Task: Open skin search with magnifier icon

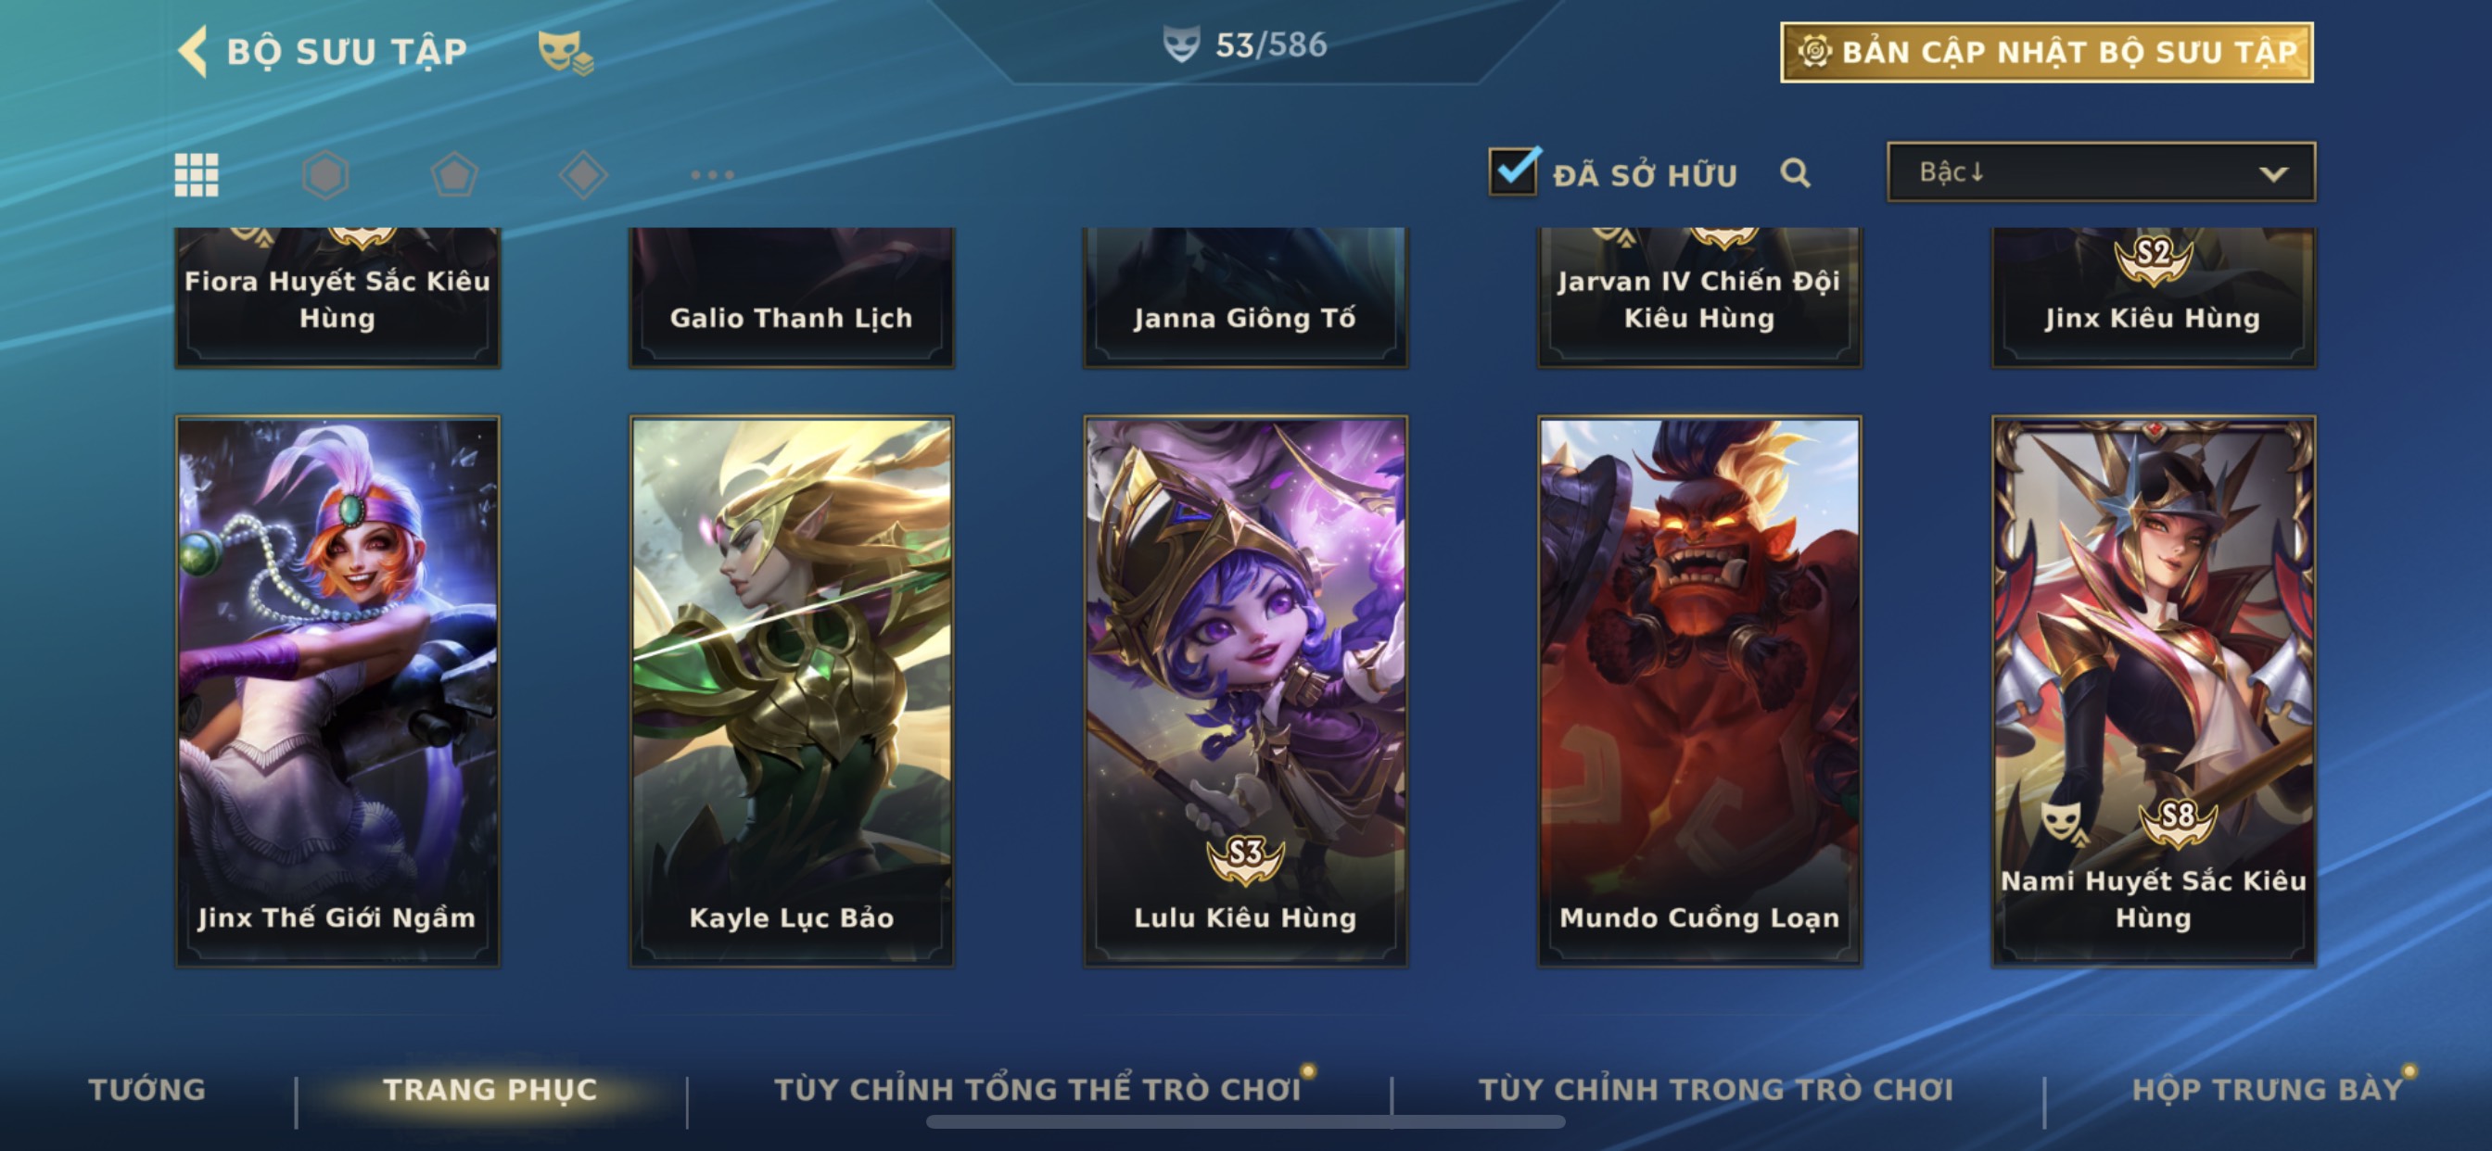Action: click(1796, 173)
